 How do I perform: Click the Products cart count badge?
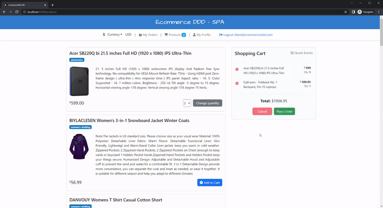pyautogui.click(x=184, y=35)
